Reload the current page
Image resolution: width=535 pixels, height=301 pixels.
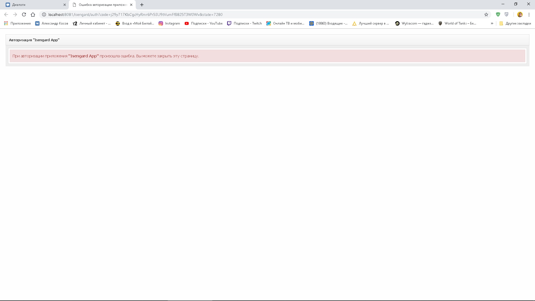tap(24, 14)
